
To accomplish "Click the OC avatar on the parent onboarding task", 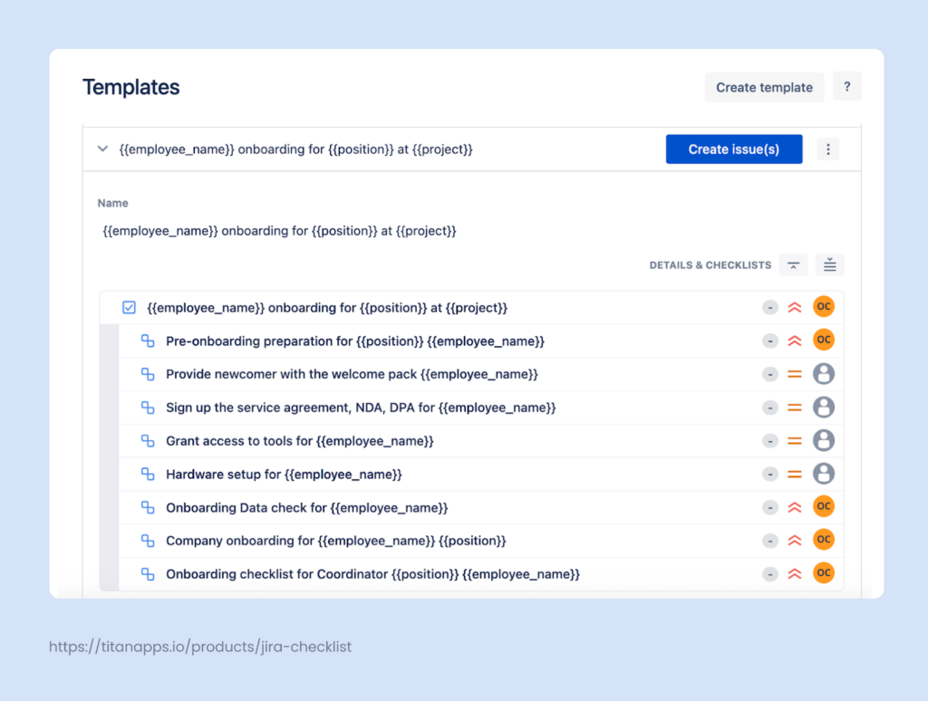I will (x=824, y=307).
